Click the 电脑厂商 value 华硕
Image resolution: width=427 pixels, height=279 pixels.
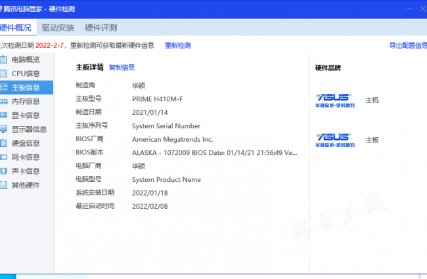tap(139, 166)
